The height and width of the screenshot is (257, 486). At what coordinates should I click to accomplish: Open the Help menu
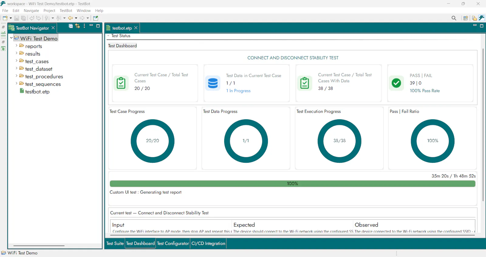pos(99,11)
